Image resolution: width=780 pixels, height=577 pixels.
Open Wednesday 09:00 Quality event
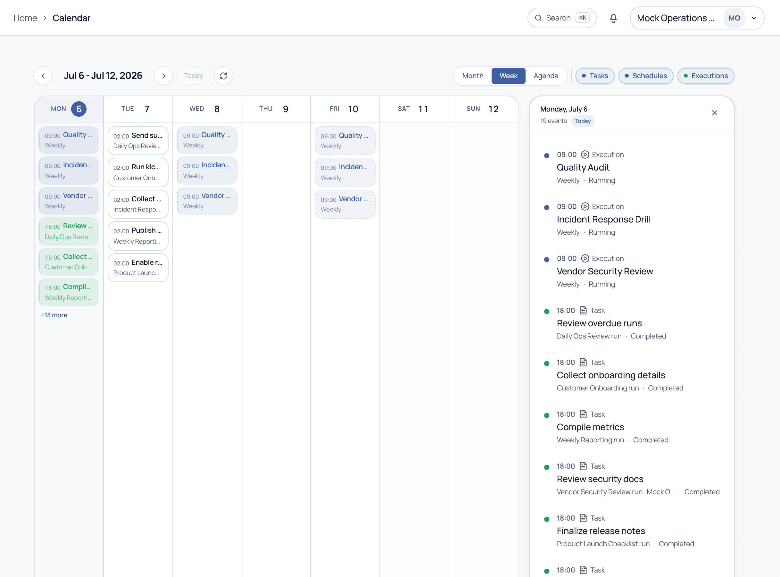207,140
